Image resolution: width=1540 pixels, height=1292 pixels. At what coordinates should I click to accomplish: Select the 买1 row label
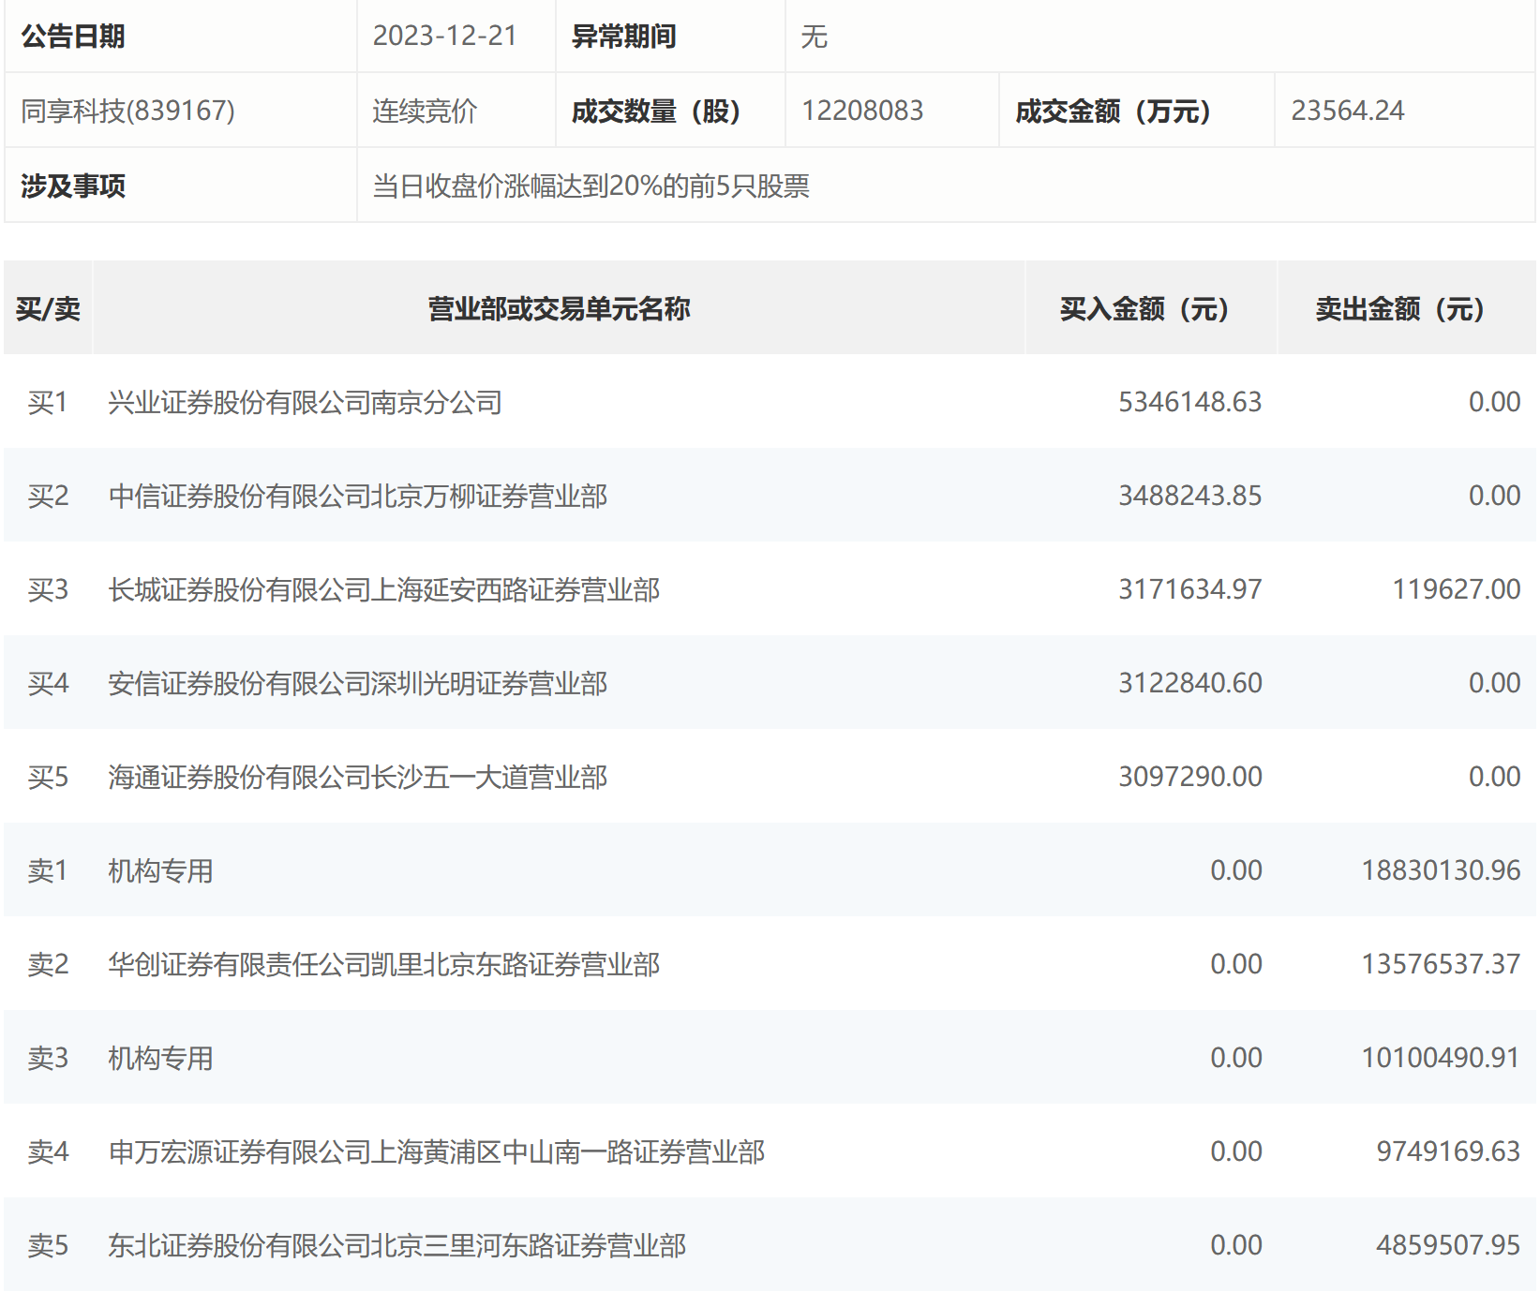pos(48,402)
